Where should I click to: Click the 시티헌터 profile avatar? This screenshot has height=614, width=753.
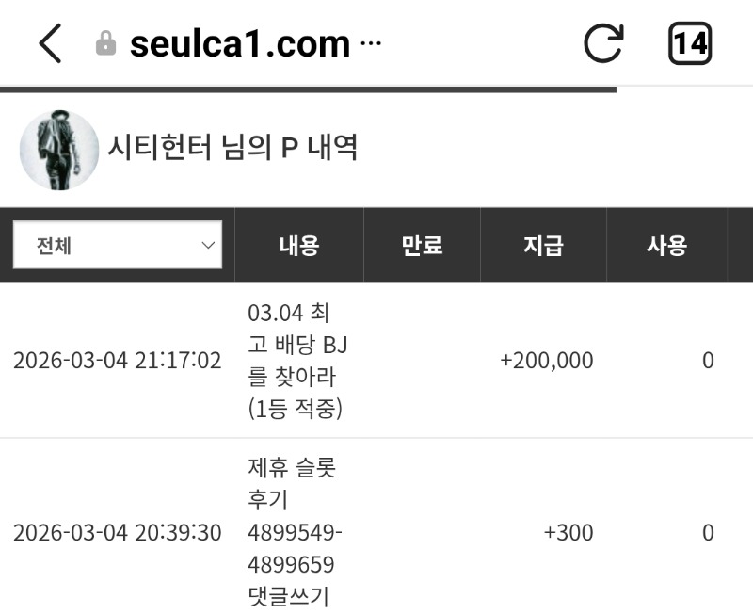pos(59,151)
